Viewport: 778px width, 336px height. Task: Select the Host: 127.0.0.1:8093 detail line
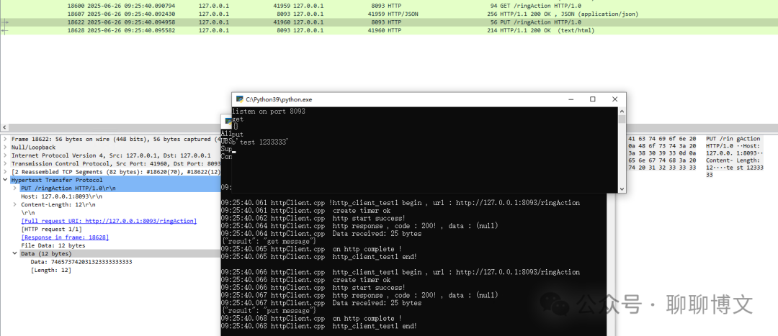coord(62,196)
